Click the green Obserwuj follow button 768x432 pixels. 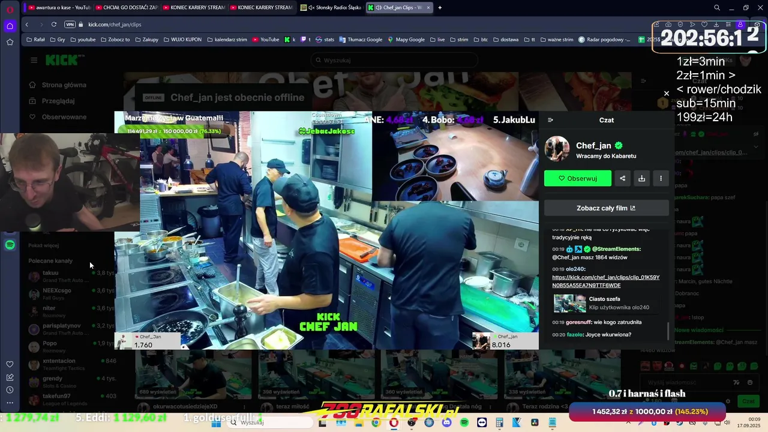(578, 178)
